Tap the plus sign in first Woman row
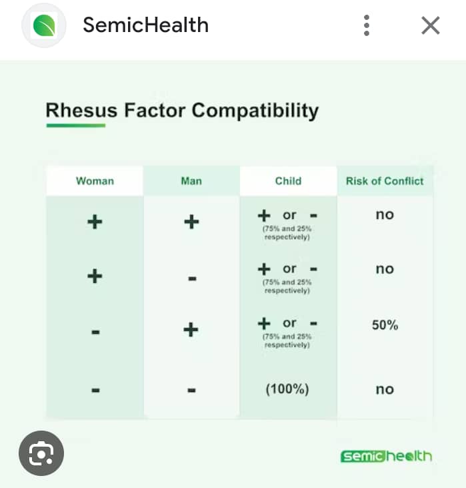Image resolution: width=466 pixels, height=488 pixels. pyautogui.click(x=95, y=222)
